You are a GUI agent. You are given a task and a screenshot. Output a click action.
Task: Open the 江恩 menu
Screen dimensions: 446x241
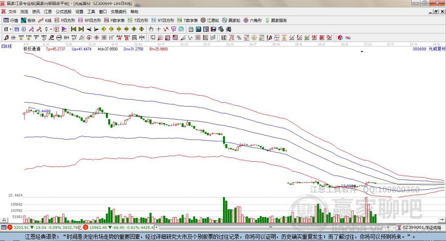coord(48,12)
